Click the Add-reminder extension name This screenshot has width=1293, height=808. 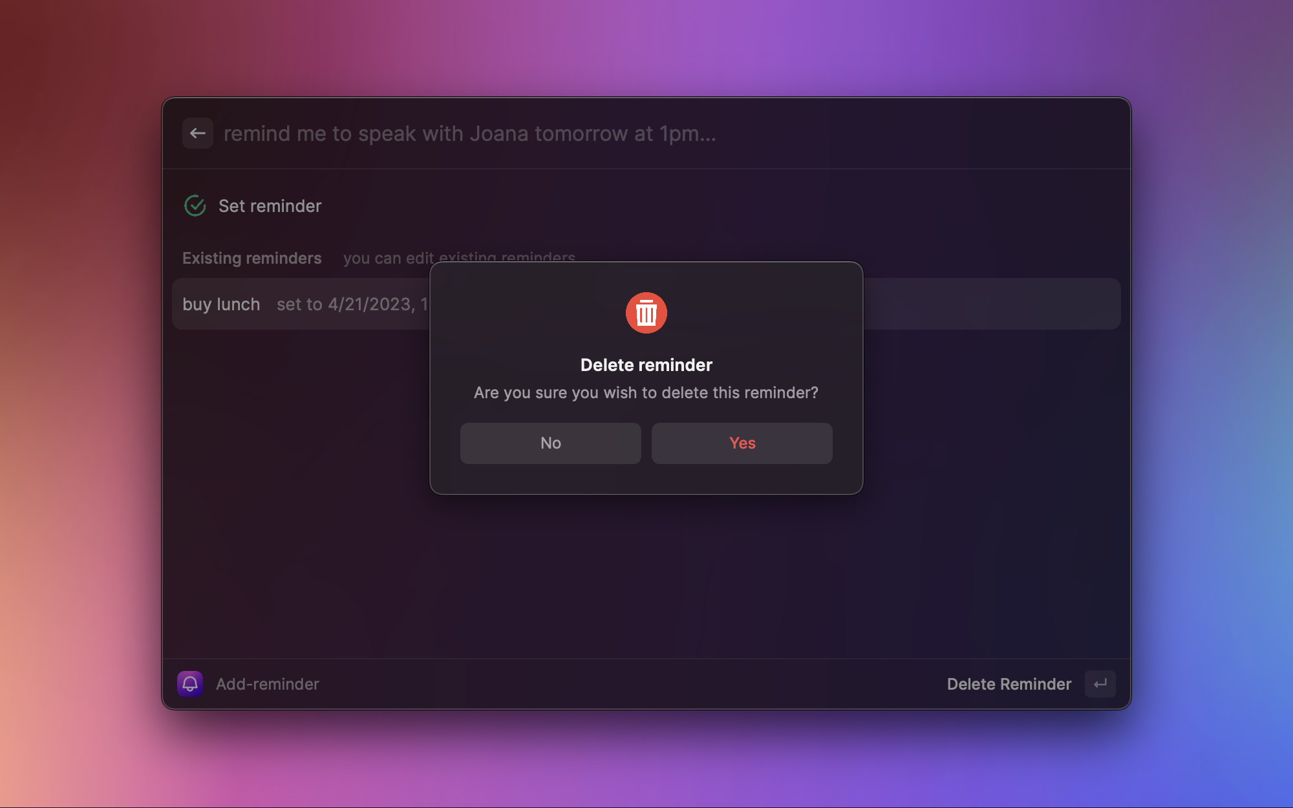click(267, 684)
